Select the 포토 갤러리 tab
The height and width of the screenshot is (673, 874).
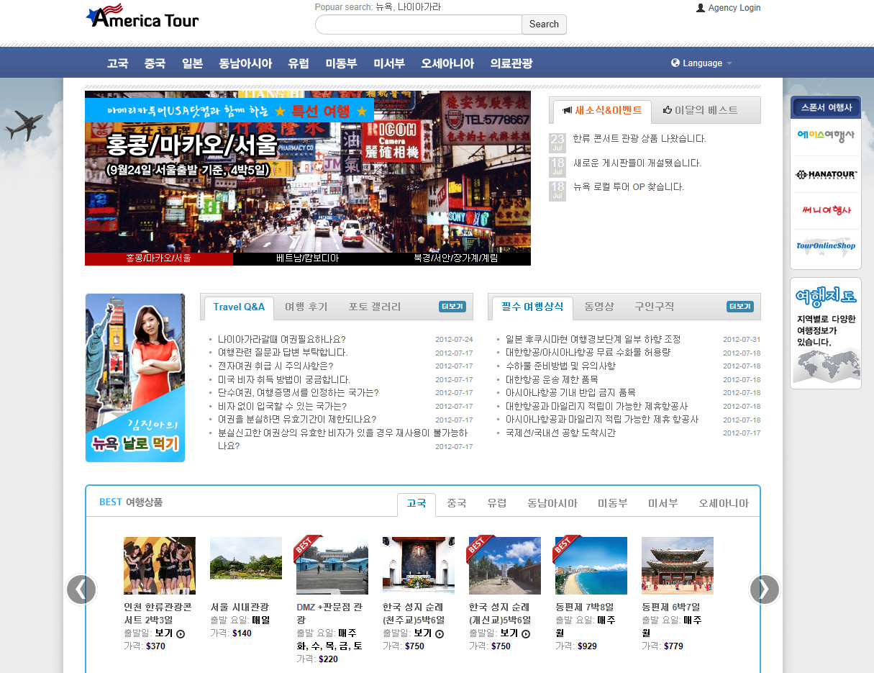point(374,307)
